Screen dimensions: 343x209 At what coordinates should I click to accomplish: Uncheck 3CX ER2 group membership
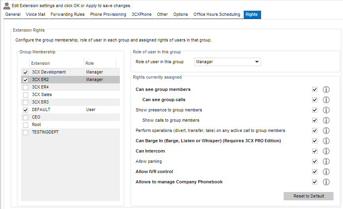(x=26, y=80)
